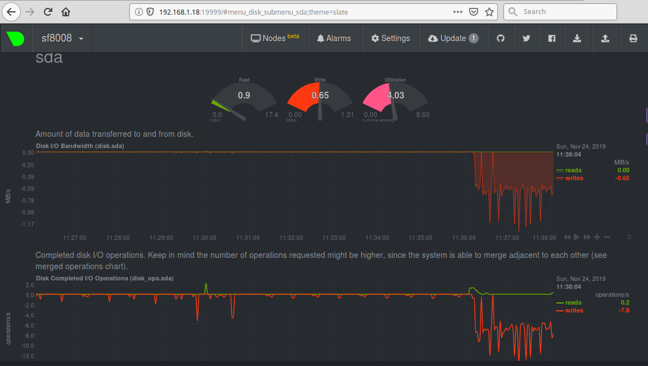Click the export snapshot download icon
The height and width of the screenshot is (366, 648).
(577, 38)
